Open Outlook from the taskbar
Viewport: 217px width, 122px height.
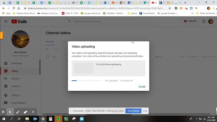point(35,119)
